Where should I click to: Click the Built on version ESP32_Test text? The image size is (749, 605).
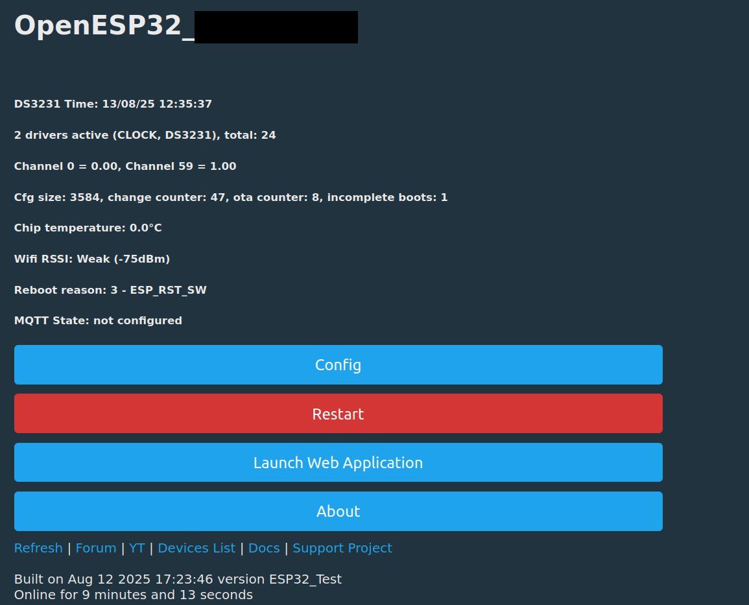[x=178, y=578]
